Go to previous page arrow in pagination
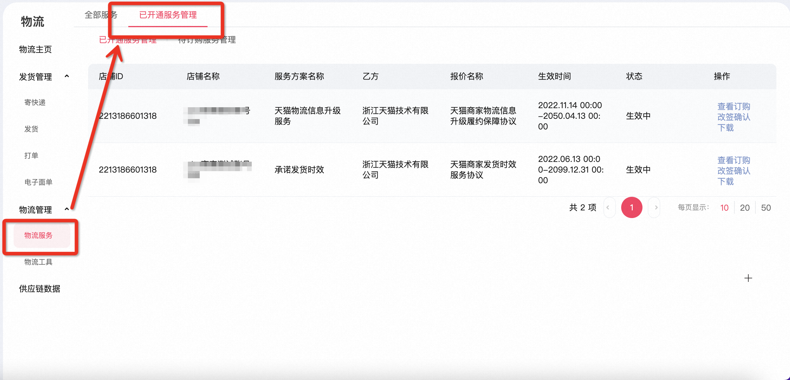This screenshot has width=790, height=380. [x=609, y=208]
